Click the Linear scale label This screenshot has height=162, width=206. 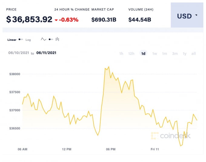click(12, 40)
